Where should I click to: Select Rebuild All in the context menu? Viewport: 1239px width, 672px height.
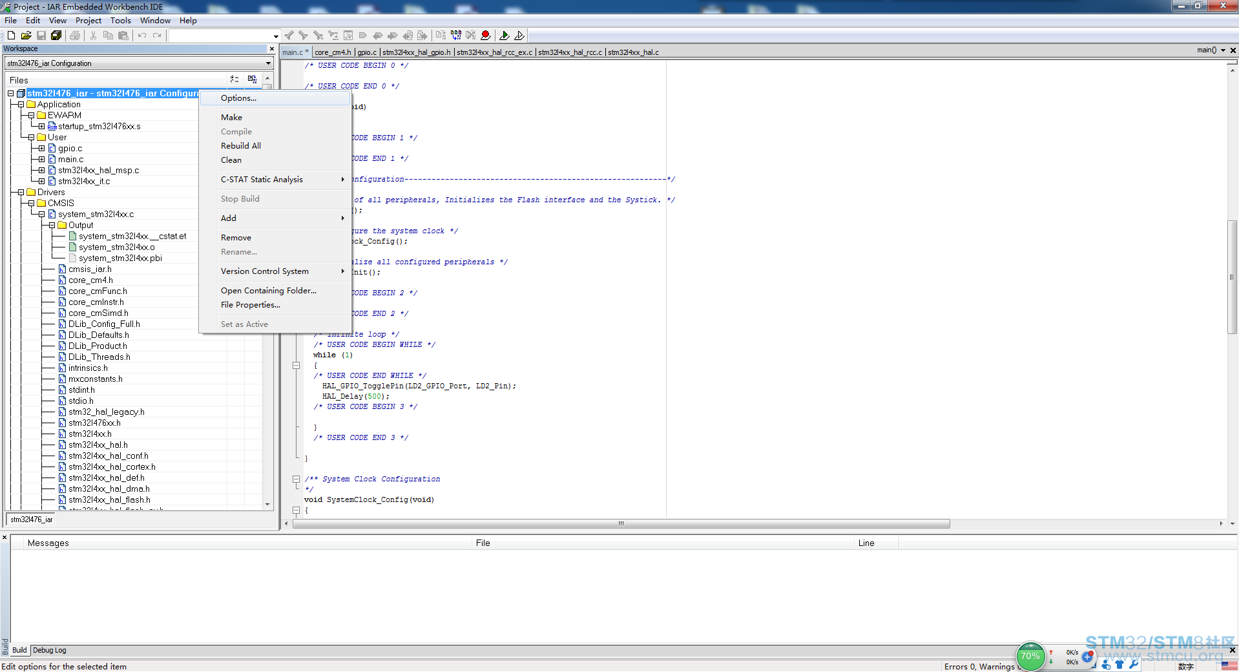(275, 146)
